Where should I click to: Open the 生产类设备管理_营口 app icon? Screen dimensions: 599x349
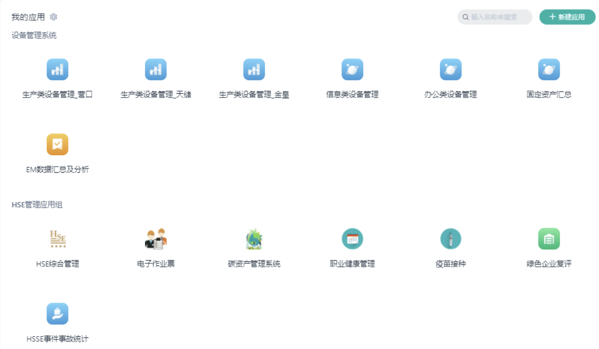coord(58,69)
